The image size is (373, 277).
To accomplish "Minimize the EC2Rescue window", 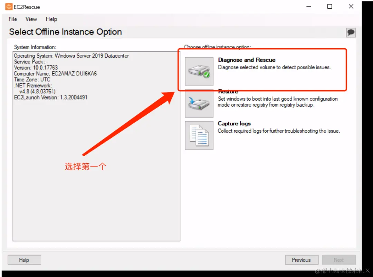I will point(309,7).
